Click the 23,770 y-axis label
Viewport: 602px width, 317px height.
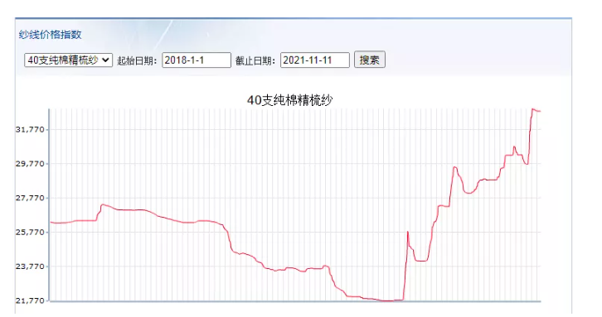30,266
